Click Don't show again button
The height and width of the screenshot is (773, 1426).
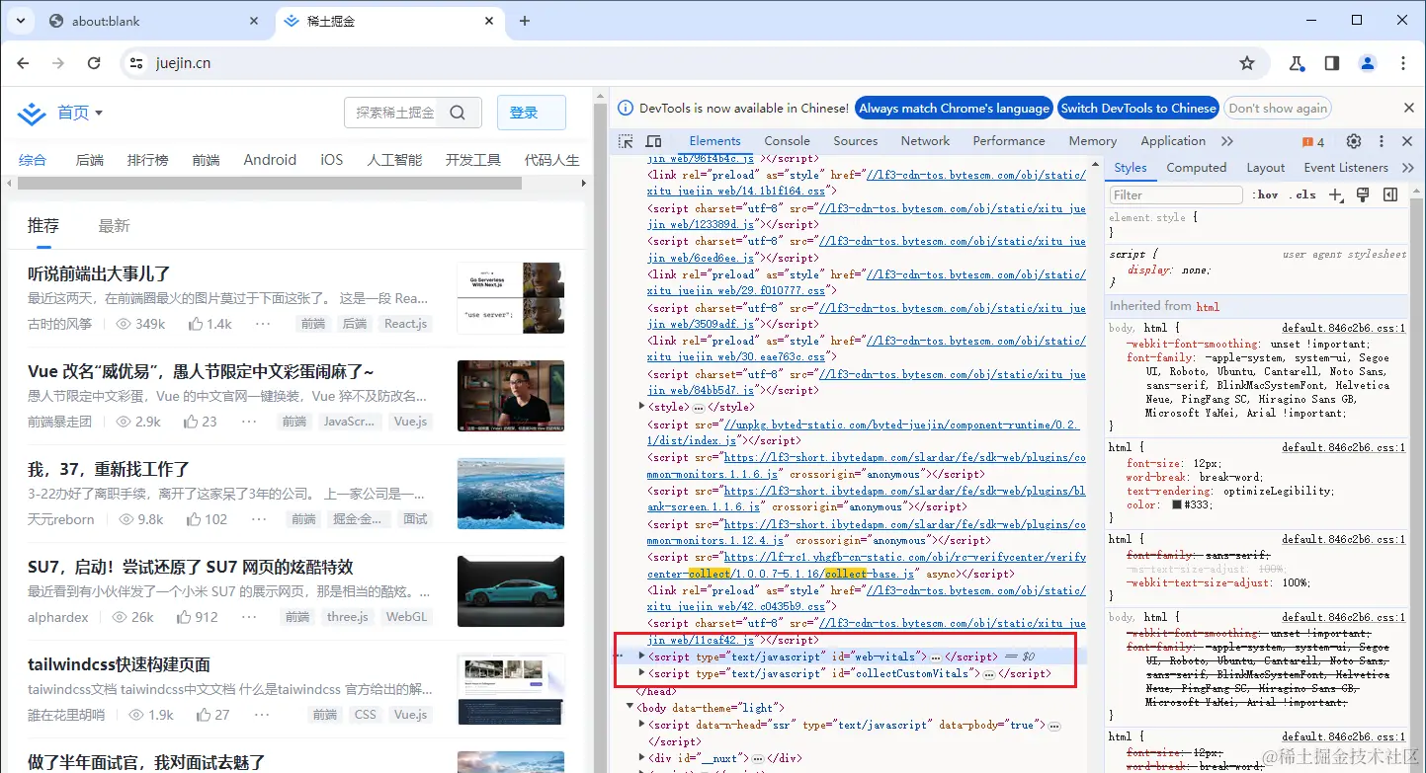pyautogui.click(x=1278, y=109)
